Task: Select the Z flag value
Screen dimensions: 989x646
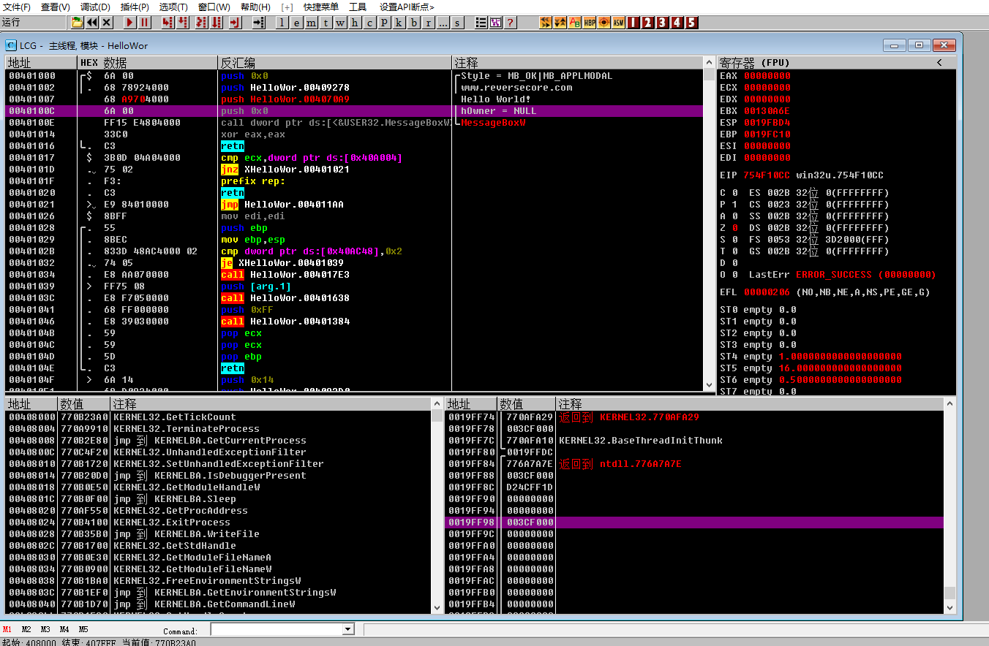Action: click(x=734, y=228)
